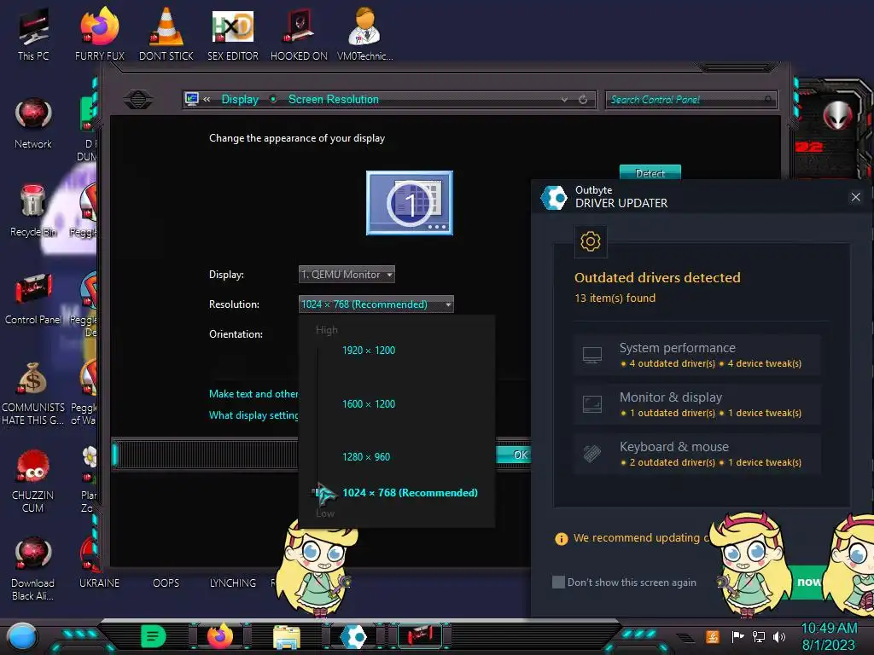Open the Control Panel desktop icon
The height and width of the screenshot is (655, 874).
33,299
